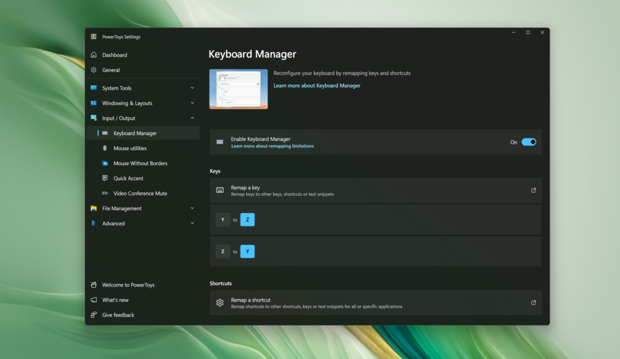Screen dimensions: 620x359
Task: Open external link icon for Remap a key
Action: tap(533, 191)
